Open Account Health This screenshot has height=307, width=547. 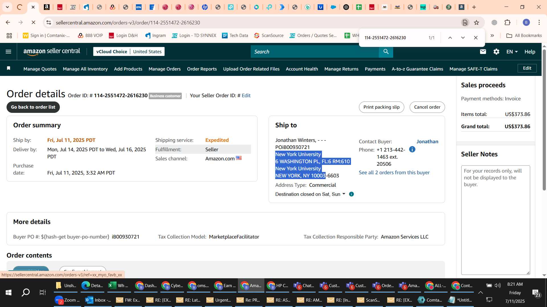click(x=302, y=69)
